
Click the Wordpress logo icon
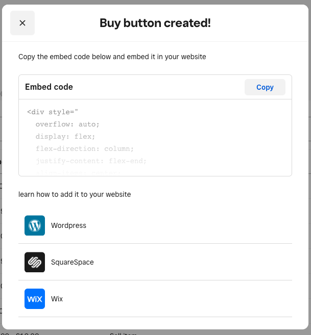[35, 225]
